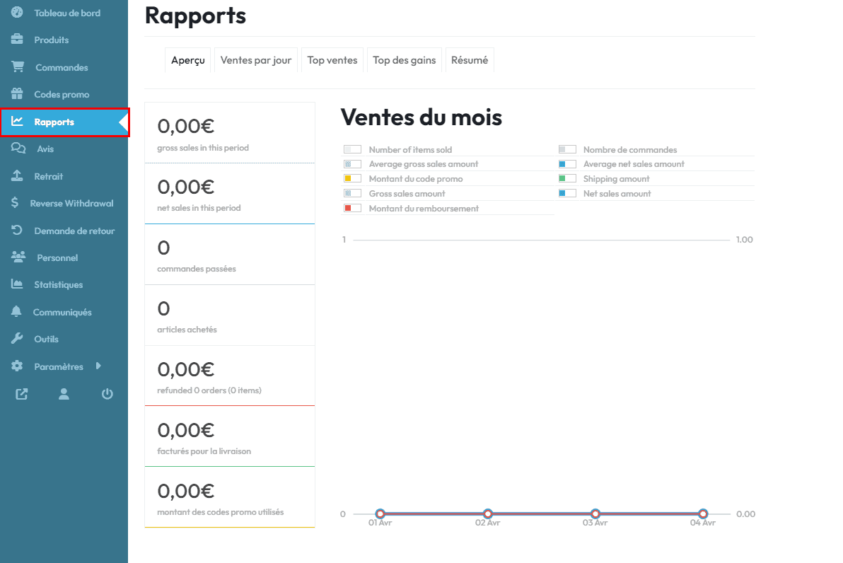Screen dimensions: 843x563
Task: Click the 01 Avr chart data point
Action: (x=380, y=513)
